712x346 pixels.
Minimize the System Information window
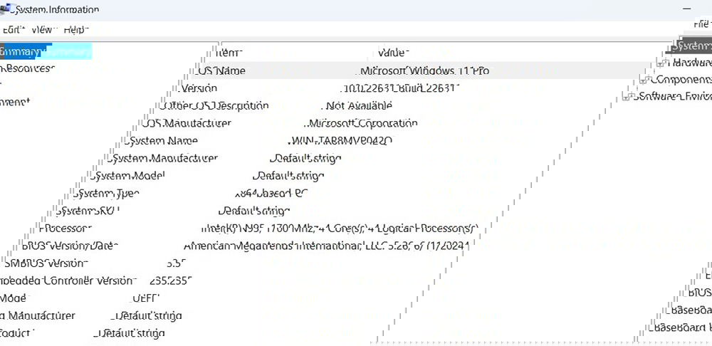click(687, 8)
